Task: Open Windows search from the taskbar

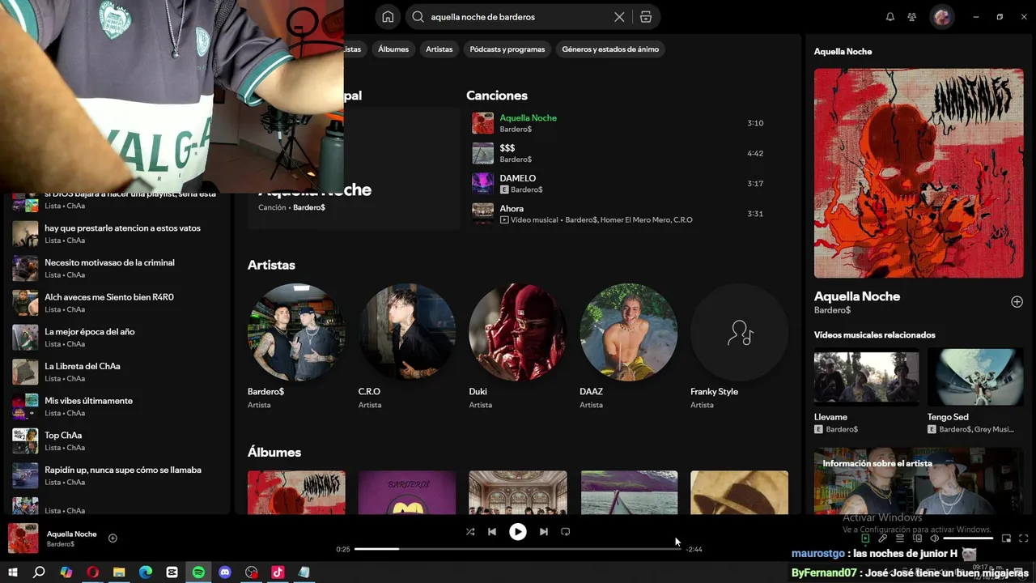Action: (39, 572)
